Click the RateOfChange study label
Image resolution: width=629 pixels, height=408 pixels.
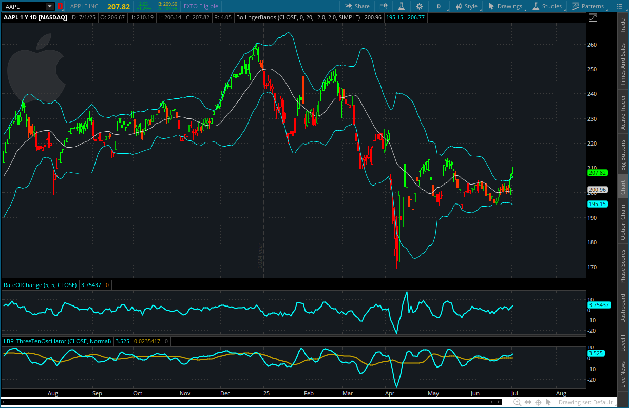(x=40, y=285)
